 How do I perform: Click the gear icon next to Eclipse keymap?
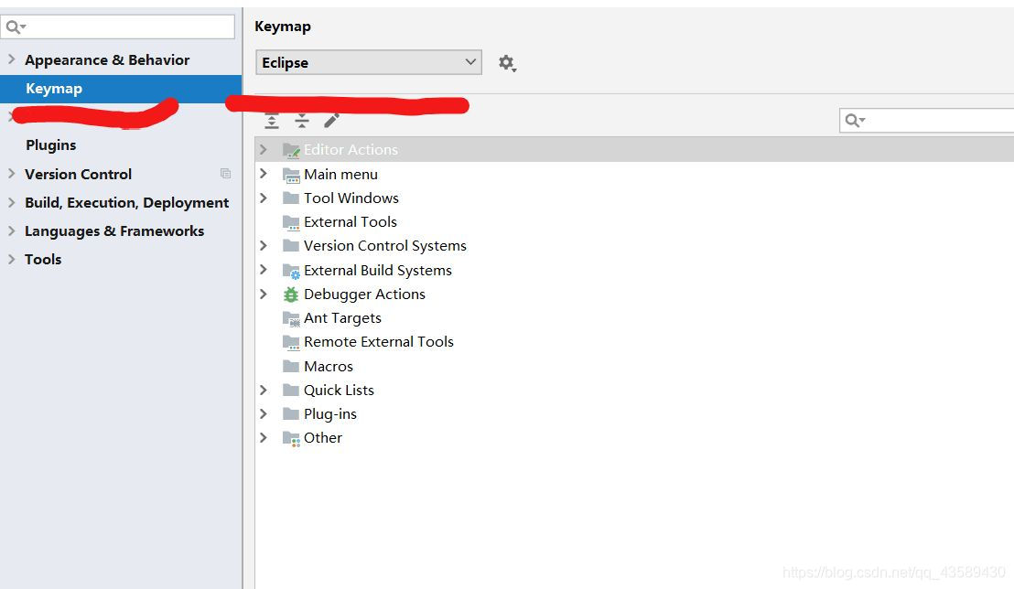506,63
